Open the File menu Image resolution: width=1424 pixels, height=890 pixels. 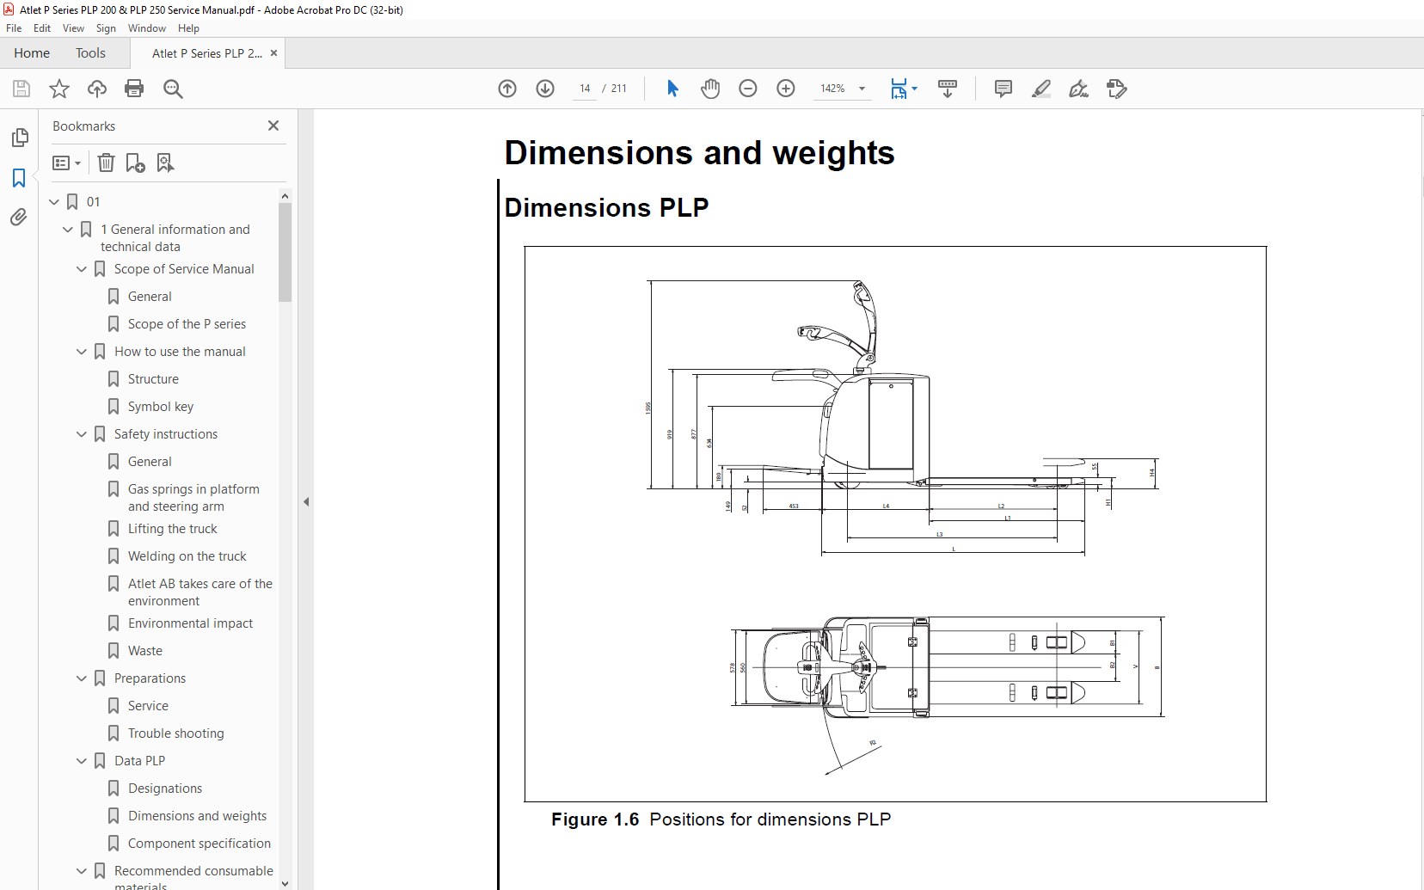[x=14, y=28]
